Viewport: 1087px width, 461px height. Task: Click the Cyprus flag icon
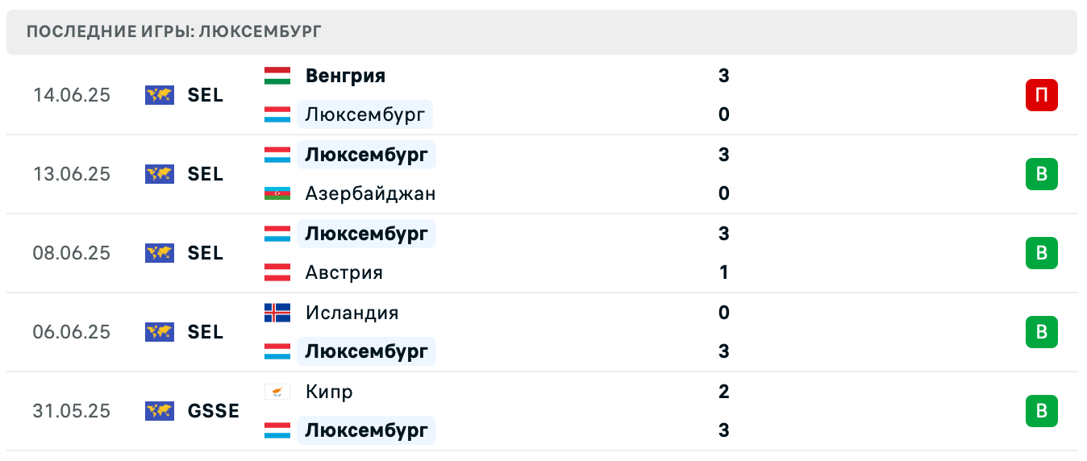point(277,392)
